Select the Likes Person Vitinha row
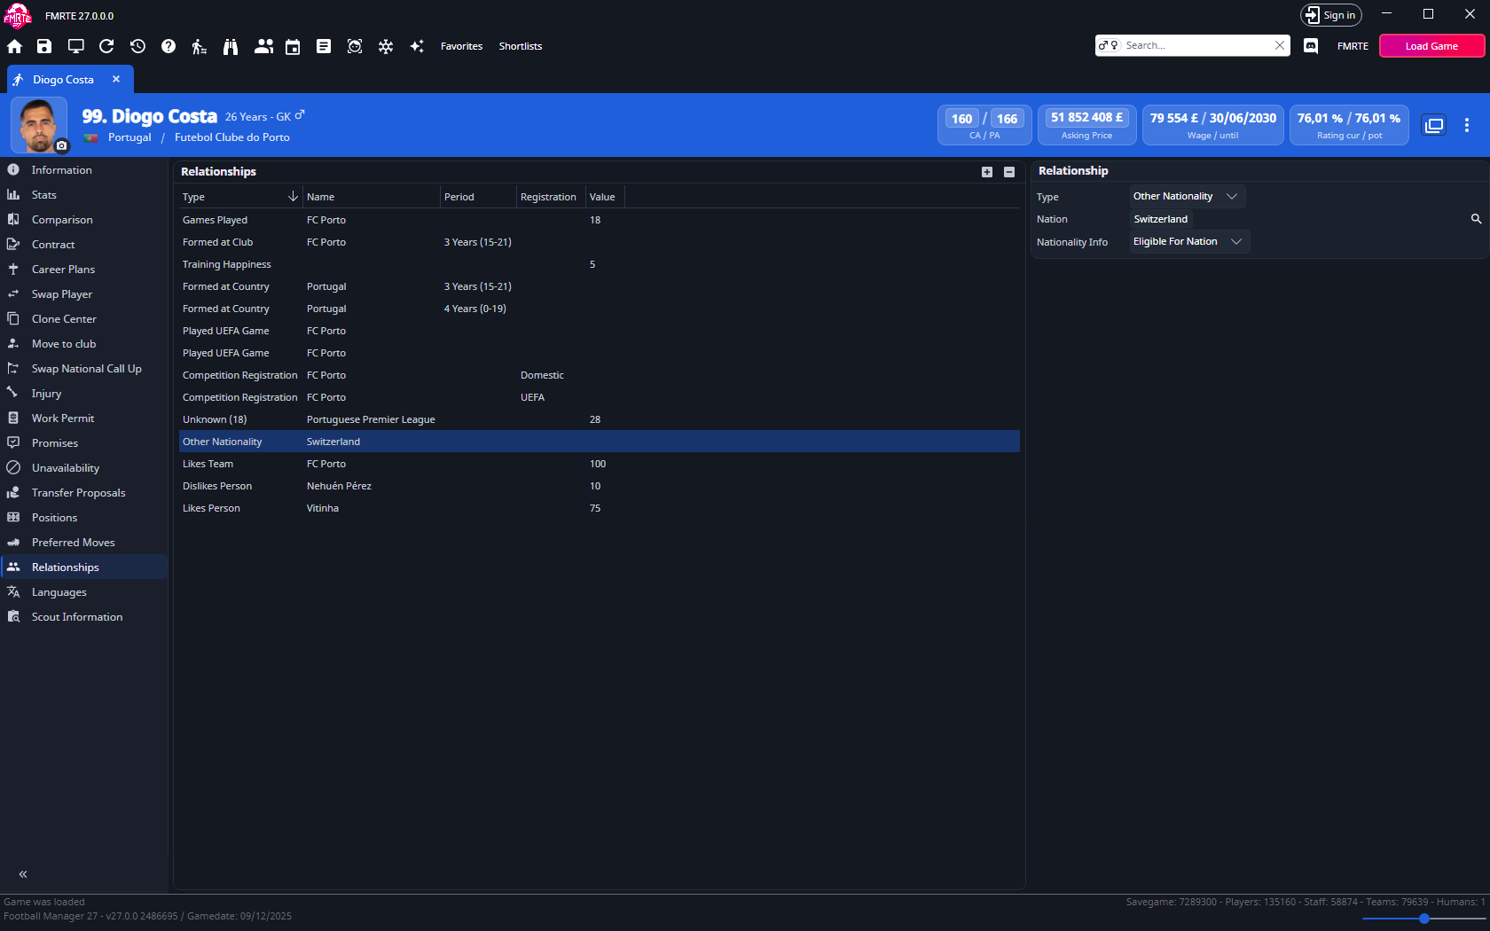The width and height of the screenshot is (1490, 931). point(600,508)
